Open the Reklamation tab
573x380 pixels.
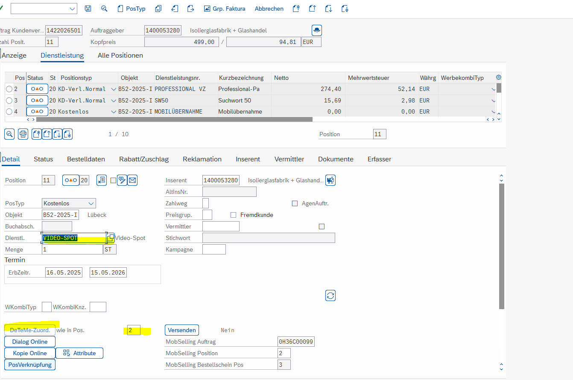pyautogui.click(x=202, y=159)
